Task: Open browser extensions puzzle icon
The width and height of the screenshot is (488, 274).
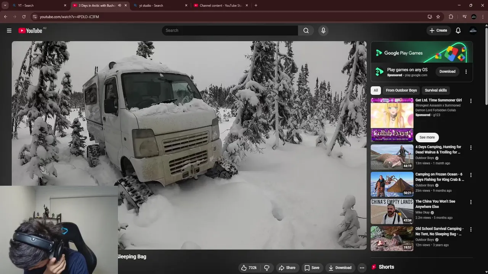Action: [x=451, y=17]
